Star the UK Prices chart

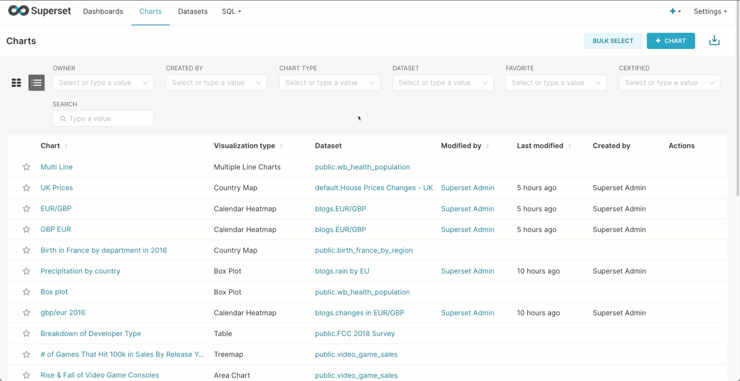click(27, 188)
